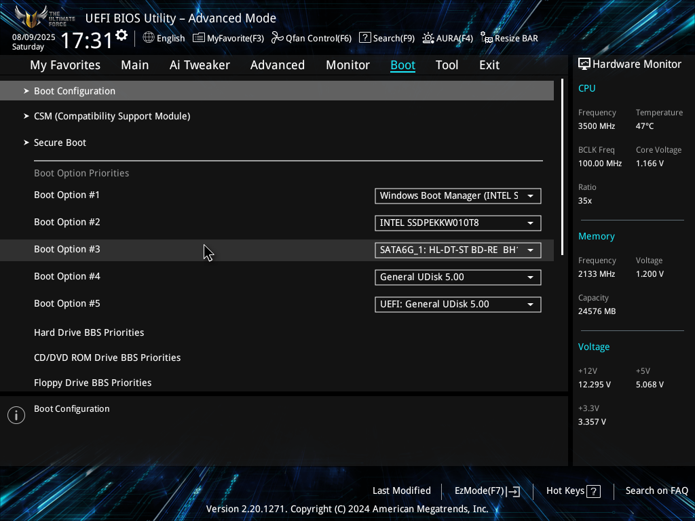Screen dimensions: 695x521
Task: Open the Tool tab
Action: point(447,65)
